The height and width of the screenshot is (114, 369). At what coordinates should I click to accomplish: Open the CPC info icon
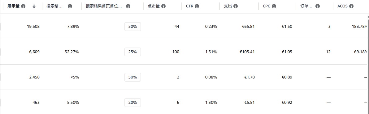pos(274,6)
